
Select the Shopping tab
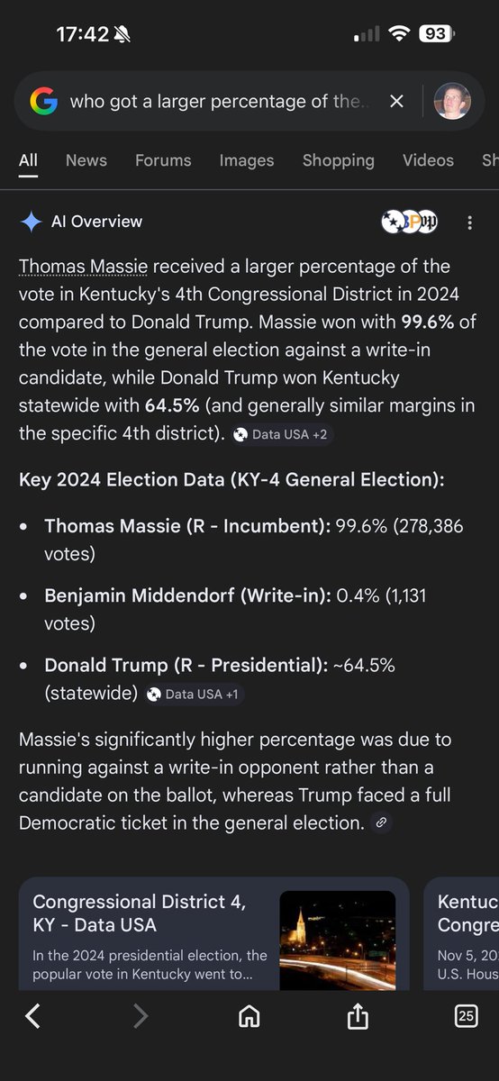pos(338,160)
